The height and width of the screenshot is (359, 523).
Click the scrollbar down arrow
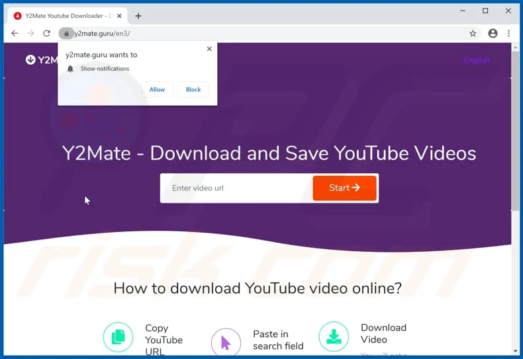(x=516, y=351)
